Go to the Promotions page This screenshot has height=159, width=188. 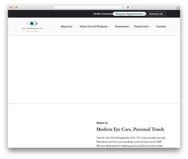point(122,26)
